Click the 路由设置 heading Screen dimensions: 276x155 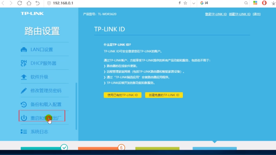[x=42, y=31]
